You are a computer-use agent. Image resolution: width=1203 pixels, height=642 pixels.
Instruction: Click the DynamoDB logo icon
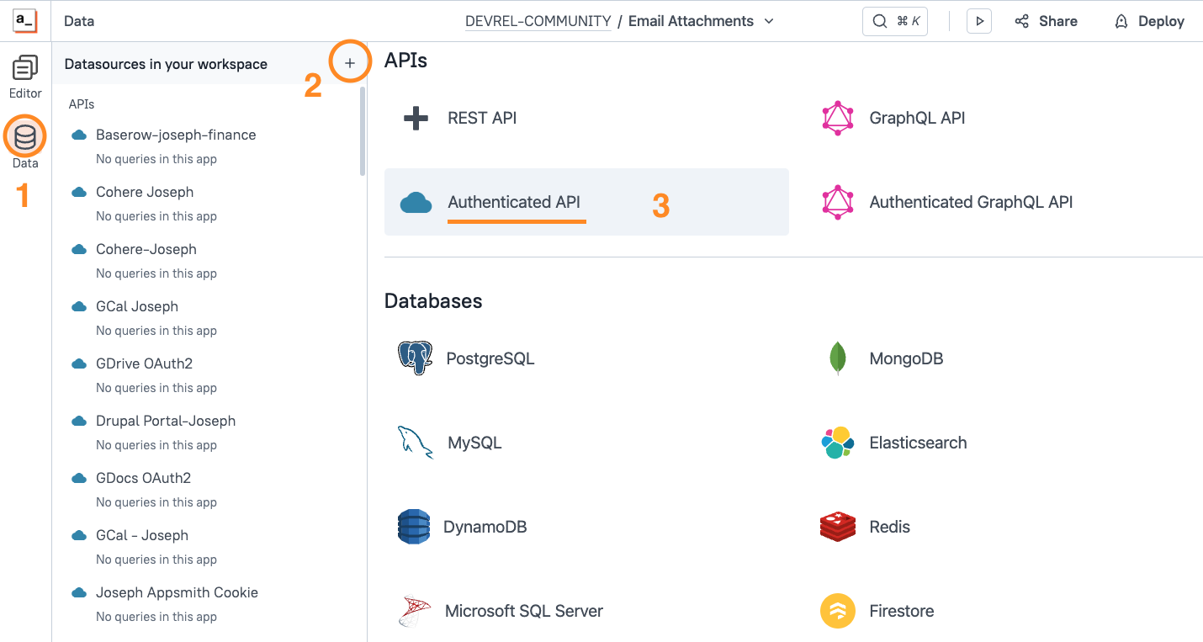click(x=414, y=527)
